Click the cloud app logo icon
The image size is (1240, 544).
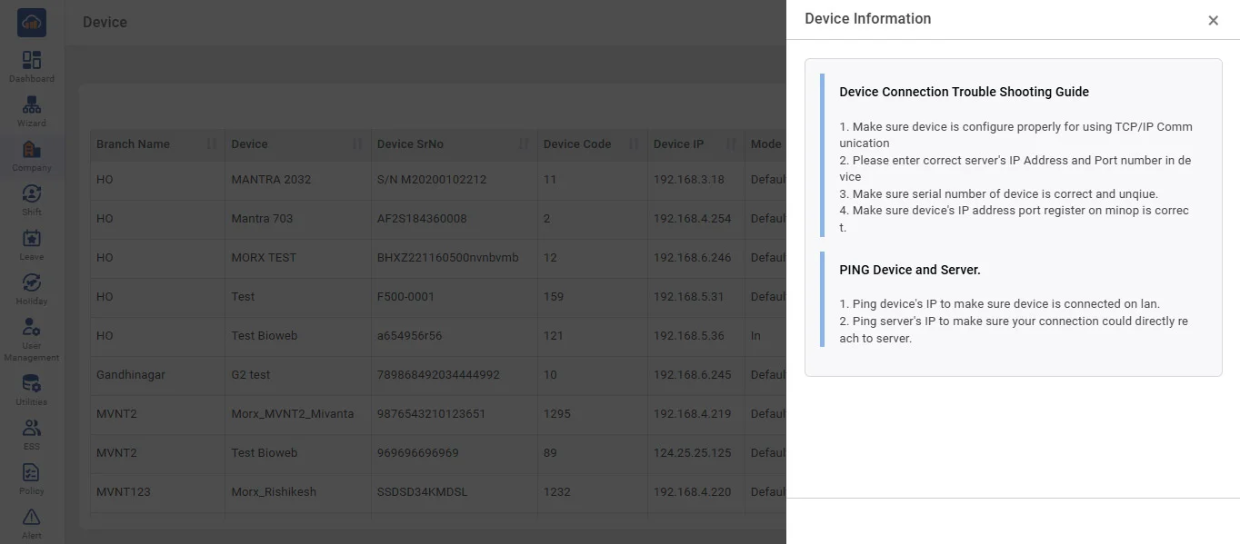click(x=32, y=23)
